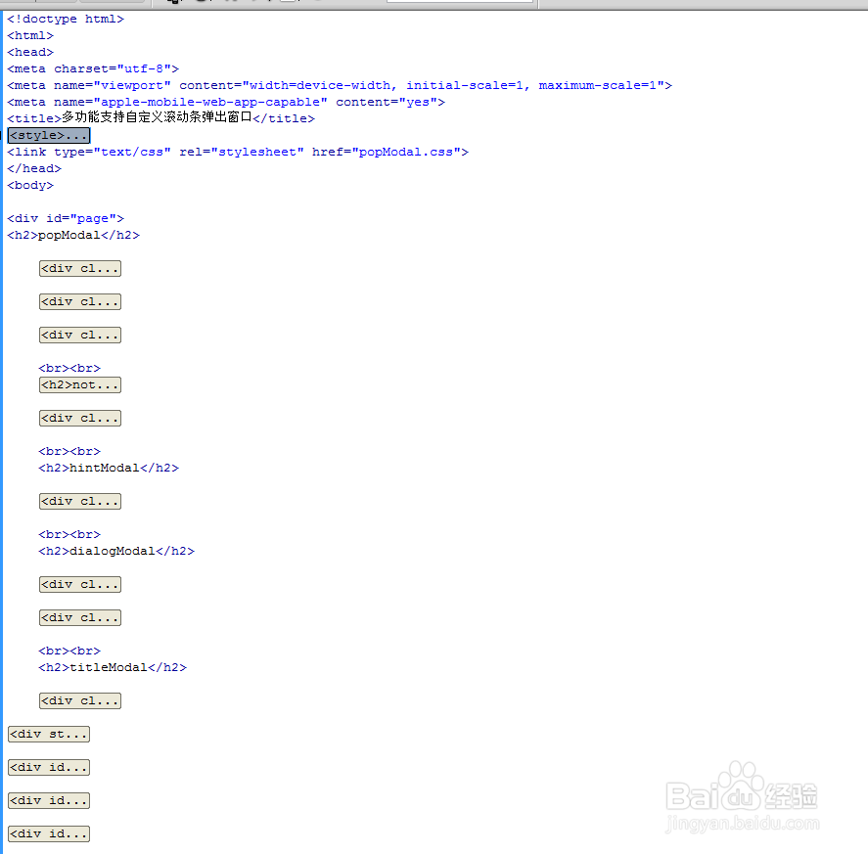
Task: Expand the <div cl... block directly below <h2>not...
Action: (x=80, y=418)
